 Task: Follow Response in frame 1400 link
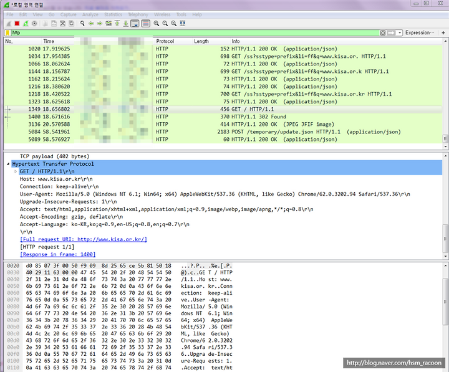[57, 254]
